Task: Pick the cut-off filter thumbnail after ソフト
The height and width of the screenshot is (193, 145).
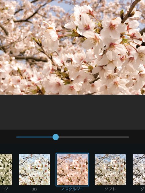Action: click(139, 169)
